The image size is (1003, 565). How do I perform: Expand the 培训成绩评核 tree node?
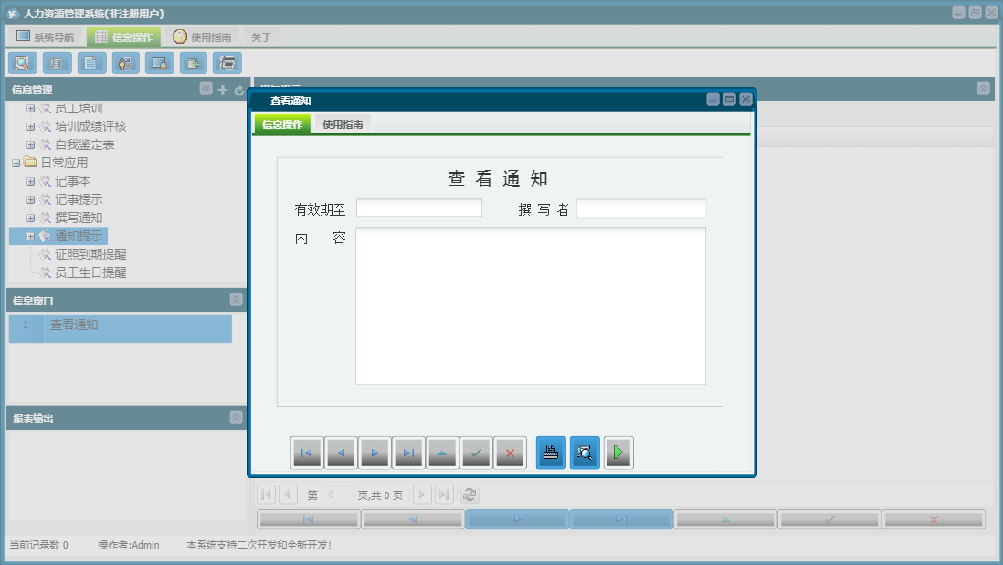point(30,127)
